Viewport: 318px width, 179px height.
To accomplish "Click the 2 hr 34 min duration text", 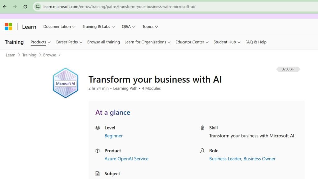I will pyautogui.click(x=98, y=88).
